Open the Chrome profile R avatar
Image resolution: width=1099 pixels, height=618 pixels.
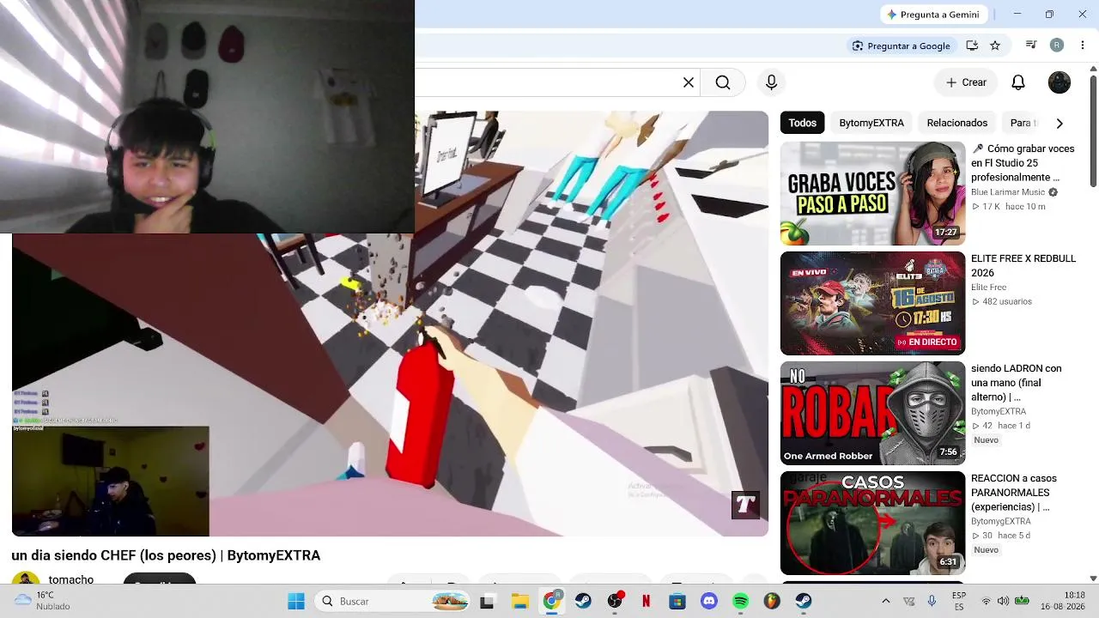(1057, 45)
